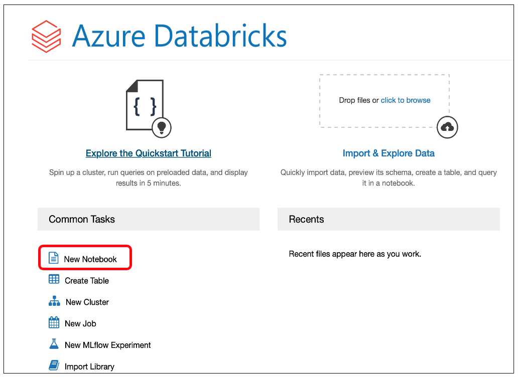Open Explore the Quickstart Tutorial link
The width and height of the screenshot is (519, 378).
[x=149, y=153]
